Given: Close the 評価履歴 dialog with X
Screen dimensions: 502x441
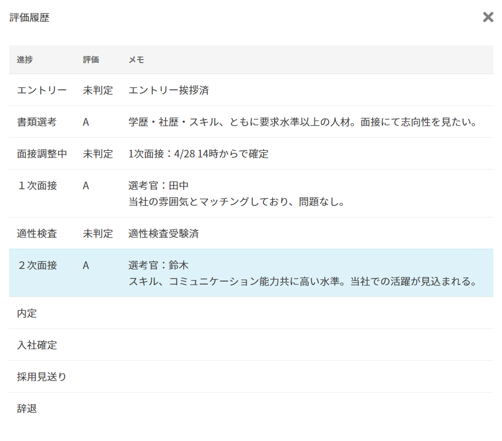Looking at the screenshot, I should (488, 18).
